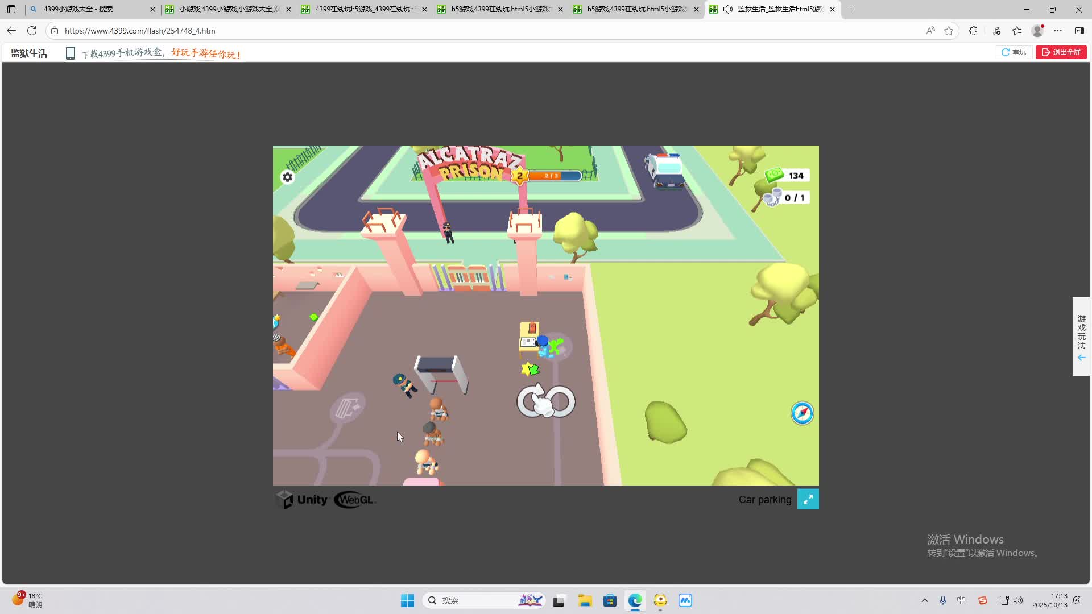Switch to the 小游戏,4399小游戏 tab
Viewport: 1092px width, 614px height.
coord(228,9)
